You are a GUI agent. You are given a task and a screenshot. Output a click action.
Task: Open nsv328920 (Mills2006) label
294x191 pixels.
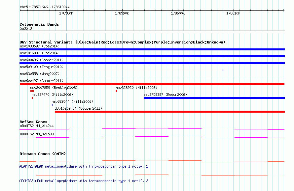click(x=136, y=88)
